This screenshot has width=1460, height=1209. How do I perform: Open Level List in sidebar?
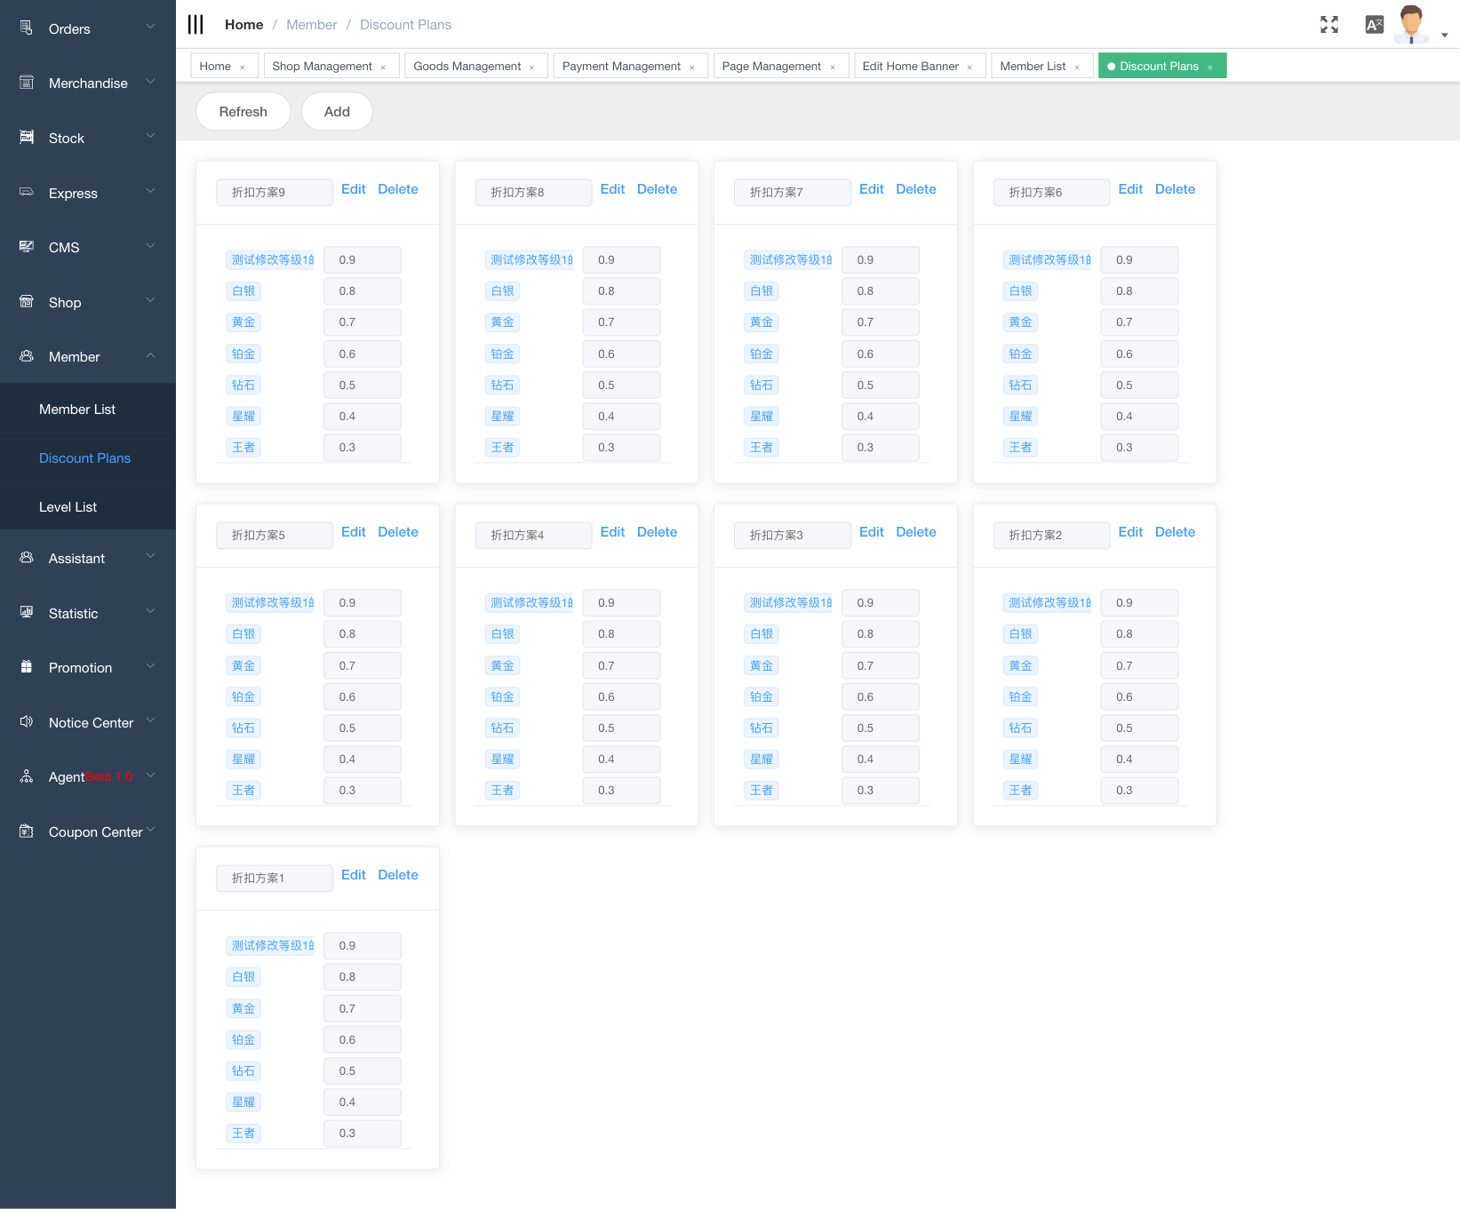tap(68, 507)
